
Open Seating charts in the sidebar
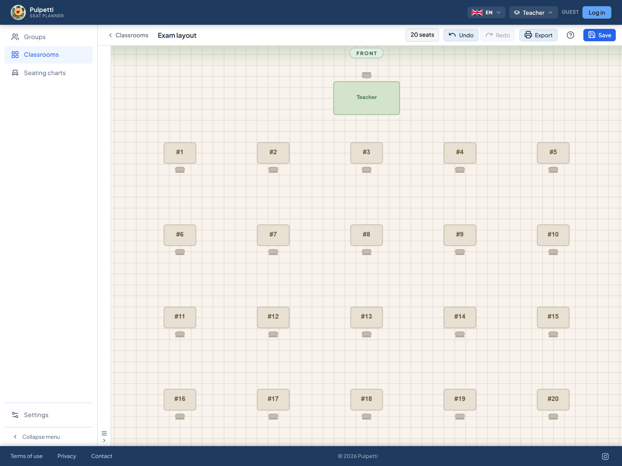point(49,73)
